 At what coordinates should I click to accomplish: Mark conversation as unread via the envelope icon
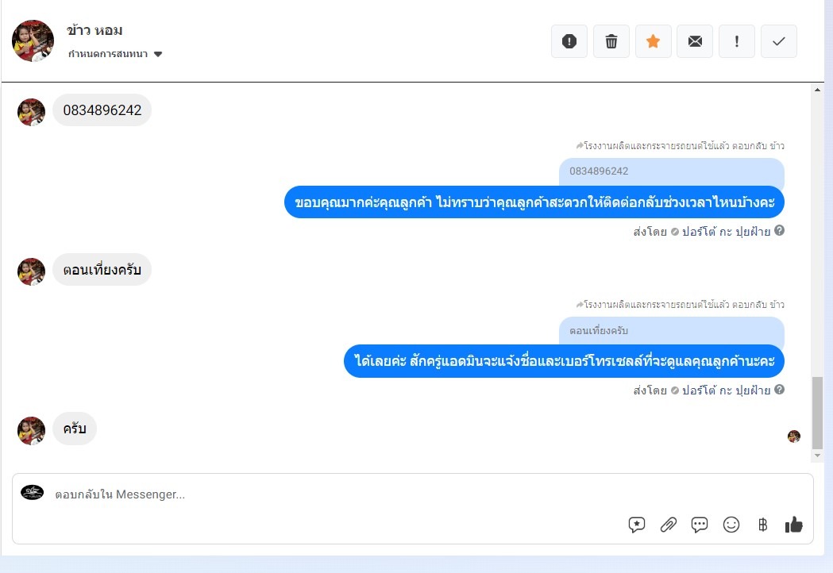click(x=695, y=41)
